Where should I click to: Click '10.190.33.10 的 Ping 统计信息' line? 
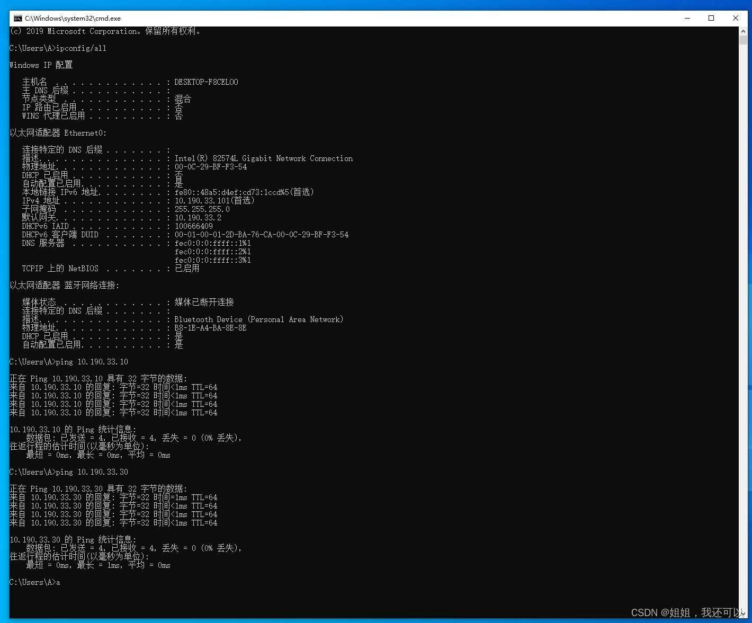pyautogui.click(x=73, y=430)
